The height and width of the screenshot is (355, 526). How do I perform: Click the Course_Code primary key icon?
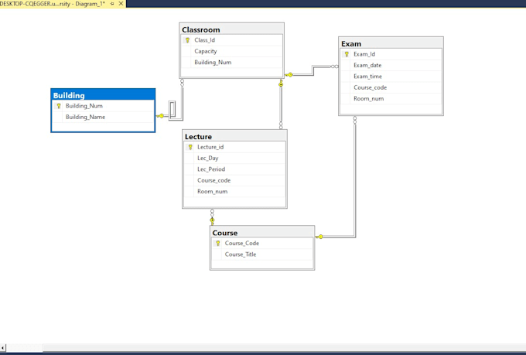tap(218, 243)
